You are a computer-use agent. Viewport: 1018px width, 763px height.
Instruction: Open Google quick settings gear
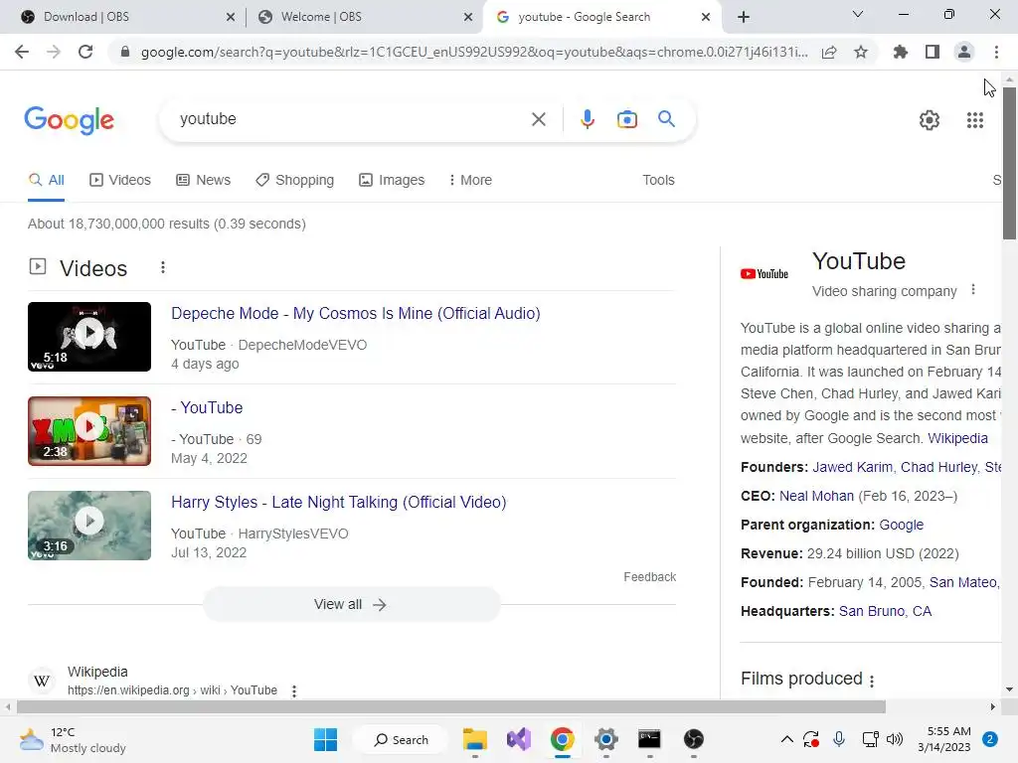coord(930,120)
